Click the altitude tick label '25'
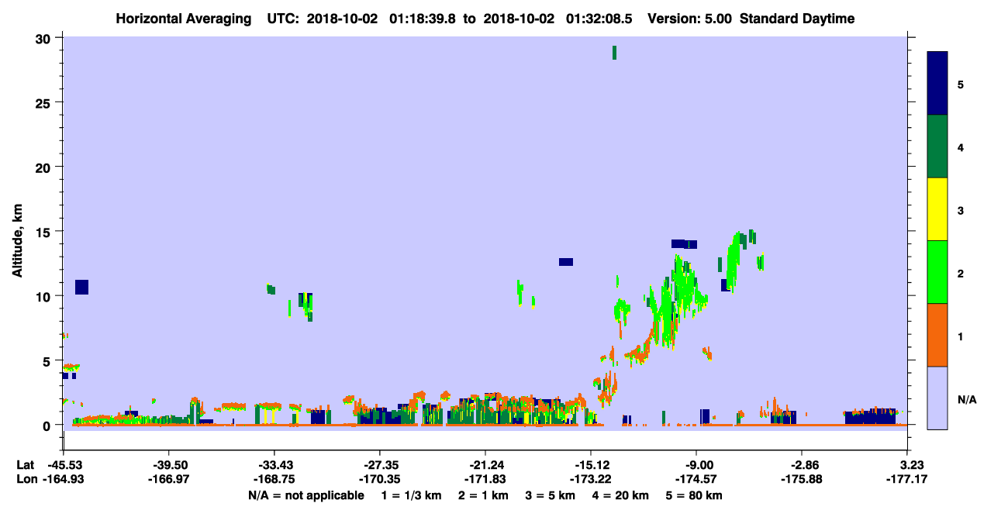The image size is (1008, 517). (x=45, y=102)
